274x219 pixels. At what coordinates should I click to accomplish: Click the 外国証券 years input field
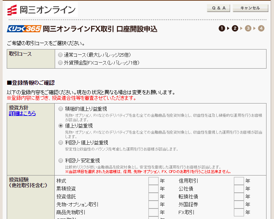click(x=239, y=204)
